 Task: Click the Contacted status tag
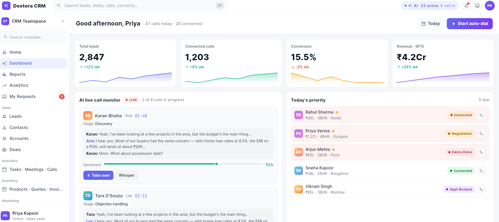pos(461,171)
